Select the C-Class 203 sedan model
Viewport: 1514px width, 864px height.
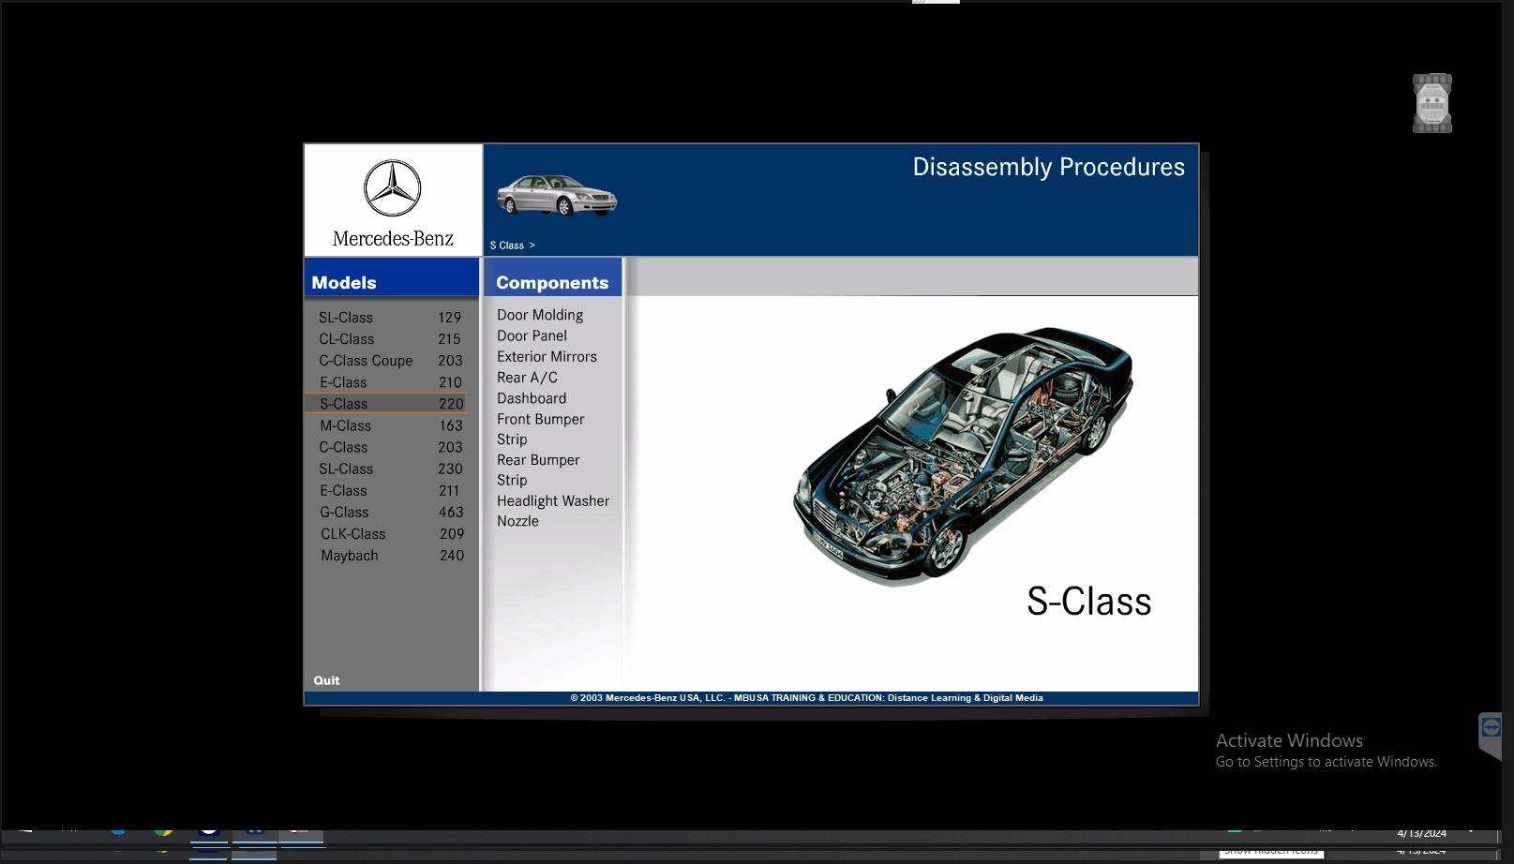[390, 447]
